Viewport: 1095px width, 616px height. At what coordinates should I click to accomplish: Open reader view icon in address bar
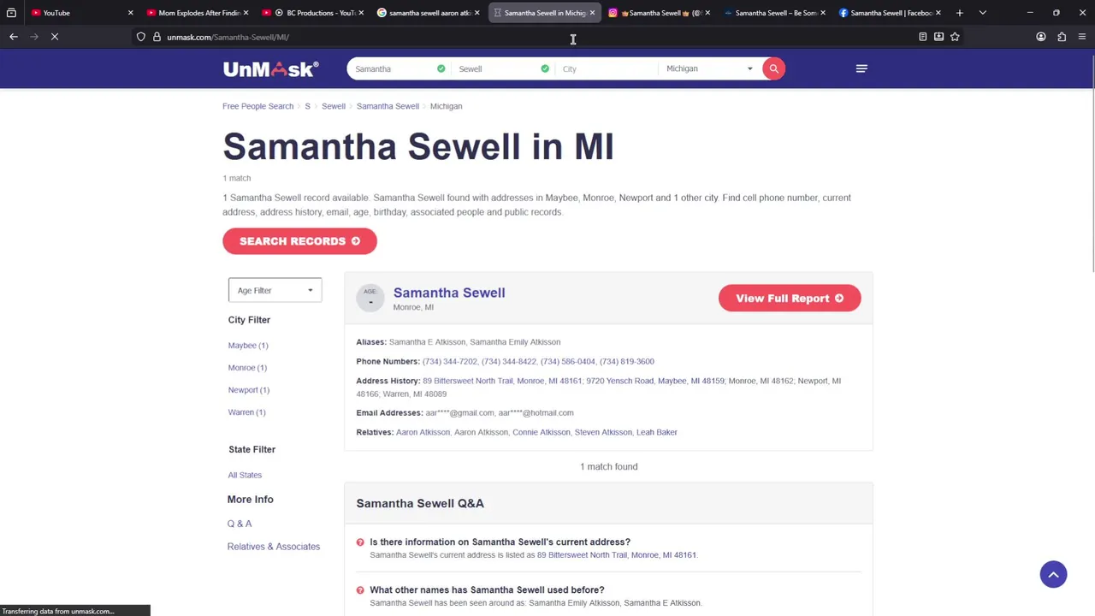922,37
